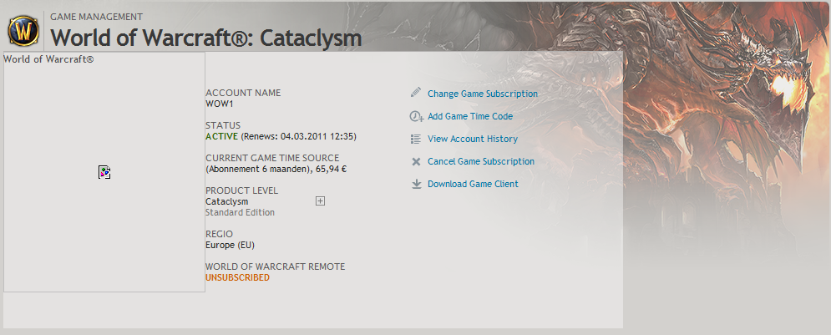This screenshot has width=831, height=335.
Task: Open the View Account History link
Action: coord(473,139)
